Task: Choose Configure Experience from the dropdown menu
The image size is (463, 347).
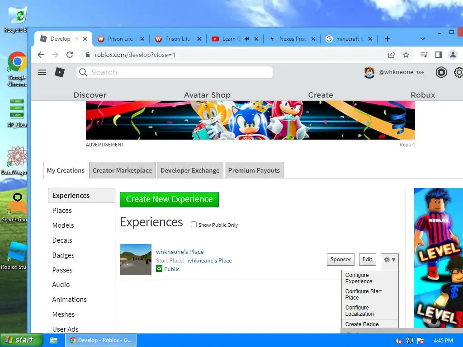Action: [x=370, y=278]
